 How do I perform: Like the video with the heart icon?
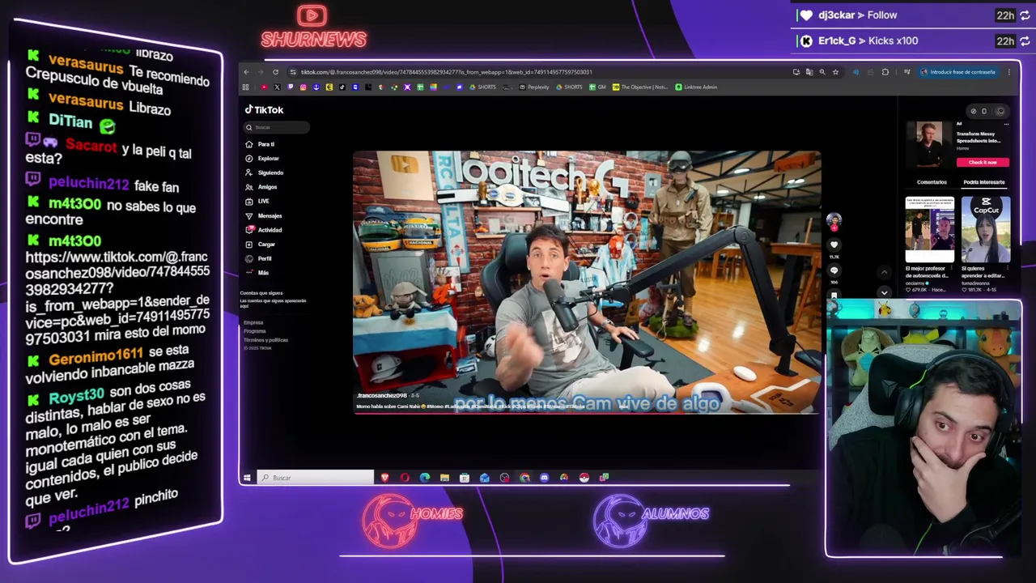pos(834,245)
